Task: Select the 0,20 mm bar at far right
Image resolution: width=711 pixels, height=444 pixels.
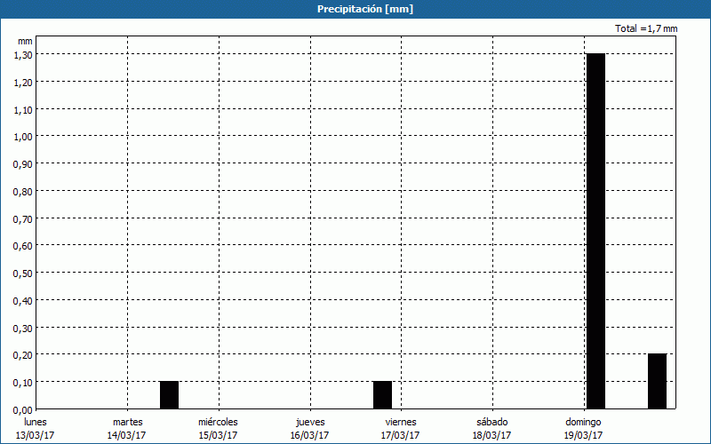Action: click(x=657, y=382)
